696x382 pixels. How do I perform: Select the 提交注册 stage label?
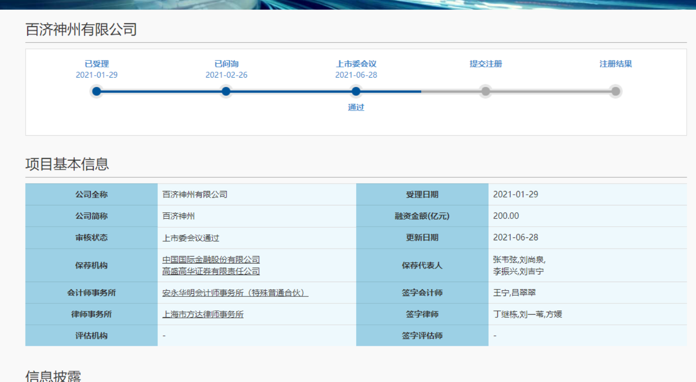tap(485, 64)
